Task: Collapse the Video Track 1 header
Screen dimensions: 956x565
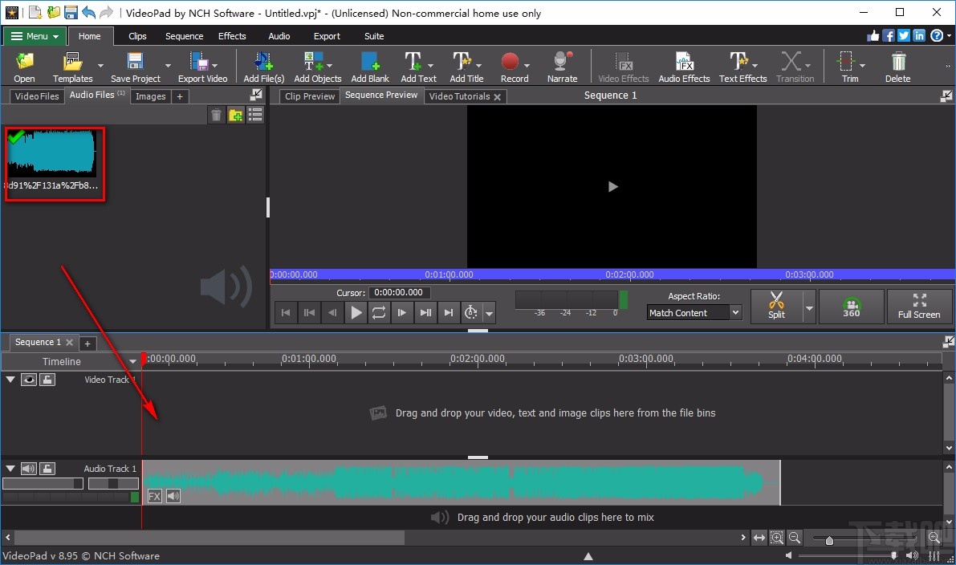Action: coord(10,379)
